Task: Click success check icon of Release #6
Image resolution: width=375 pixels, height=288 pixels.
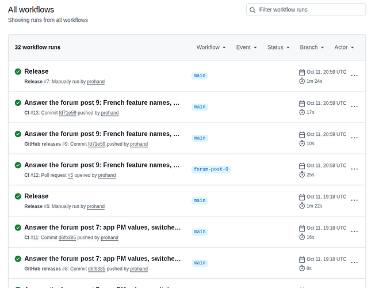Action: [x=18, y=196]
